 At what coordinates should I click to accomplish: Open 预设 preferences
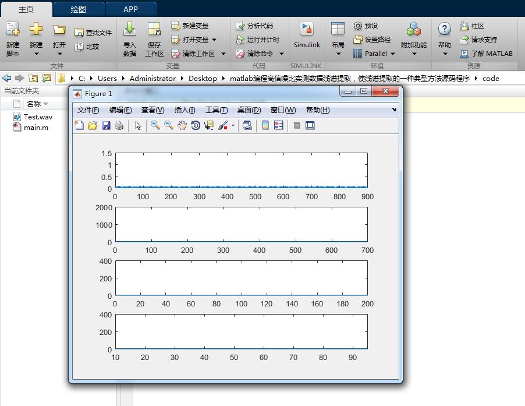pos(366,26)
